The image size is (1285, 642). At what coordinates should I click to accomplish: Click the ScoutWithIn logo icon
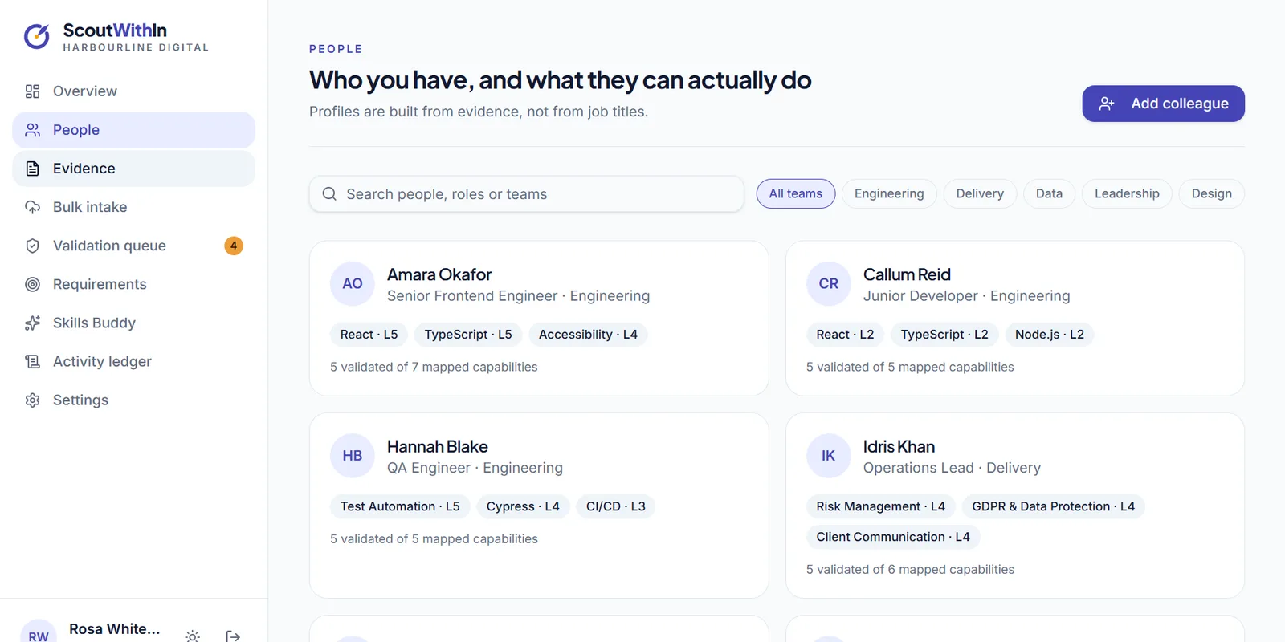(37, 36)
